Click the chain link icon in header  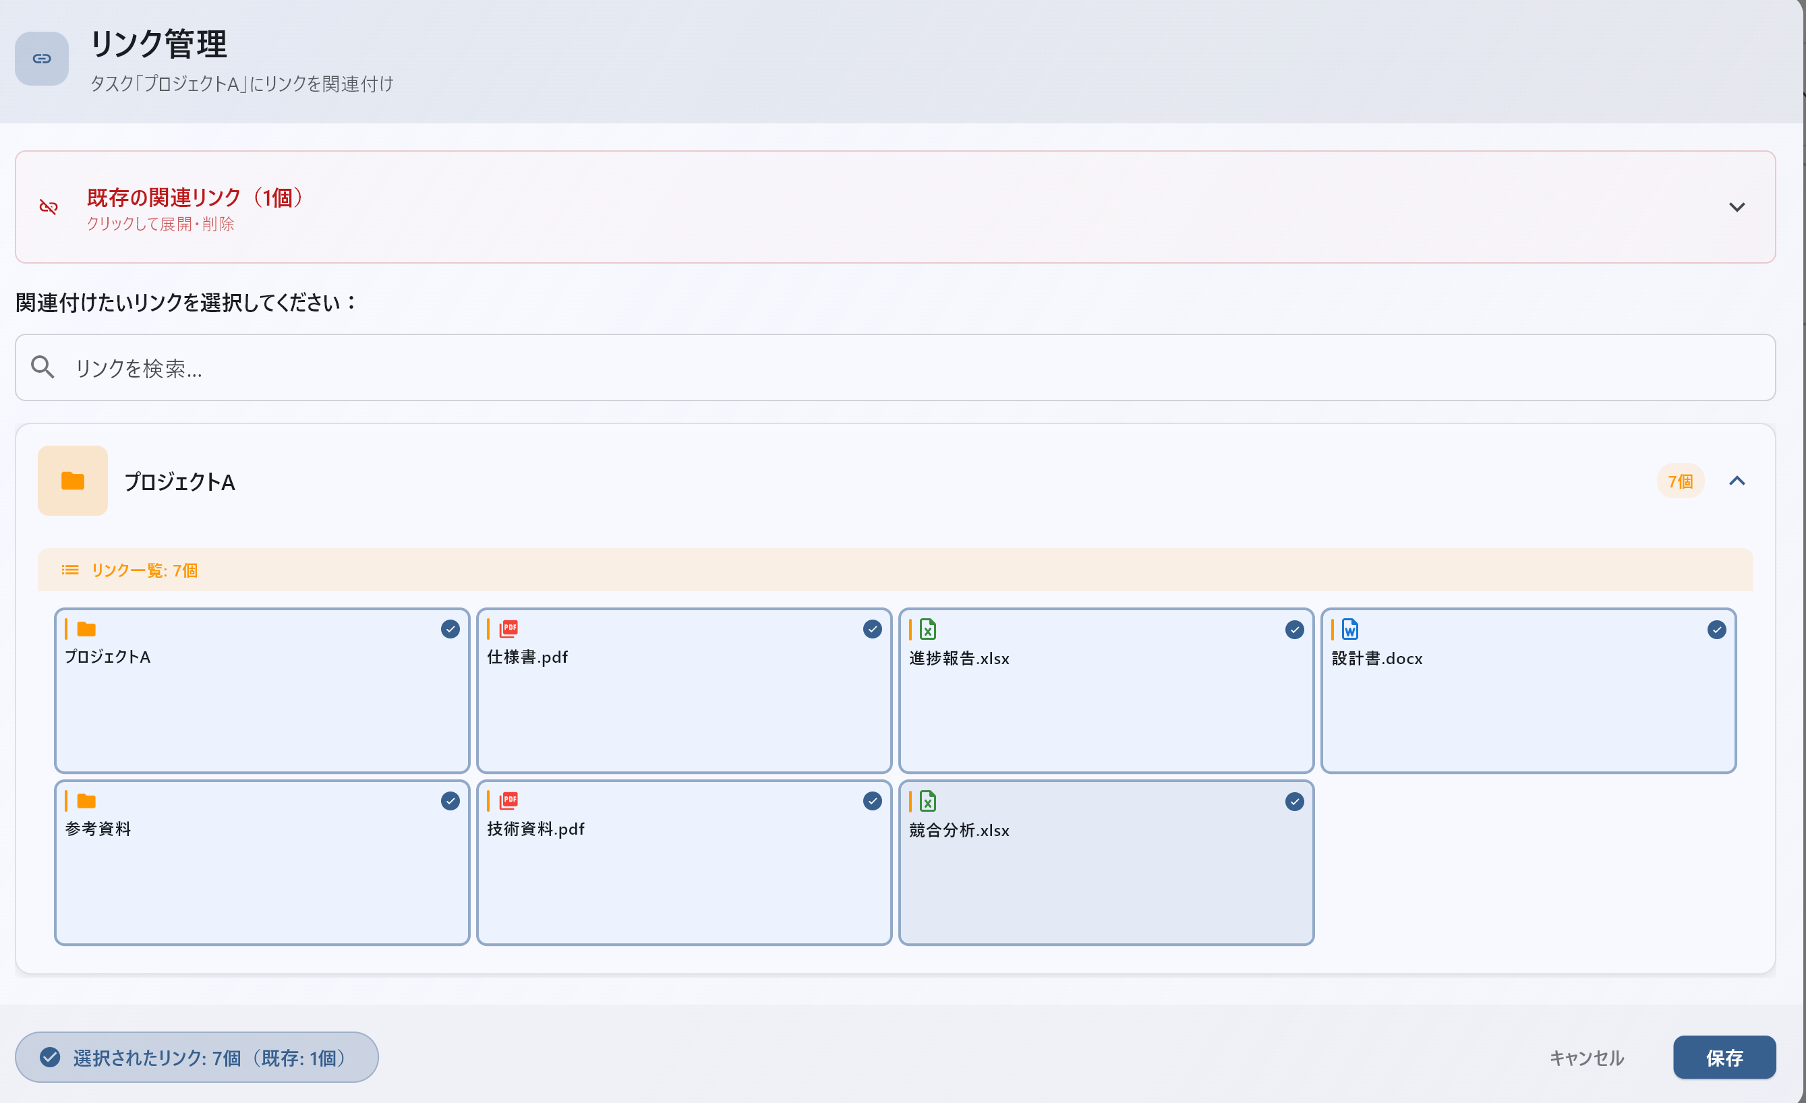click(x=42, y=59)
